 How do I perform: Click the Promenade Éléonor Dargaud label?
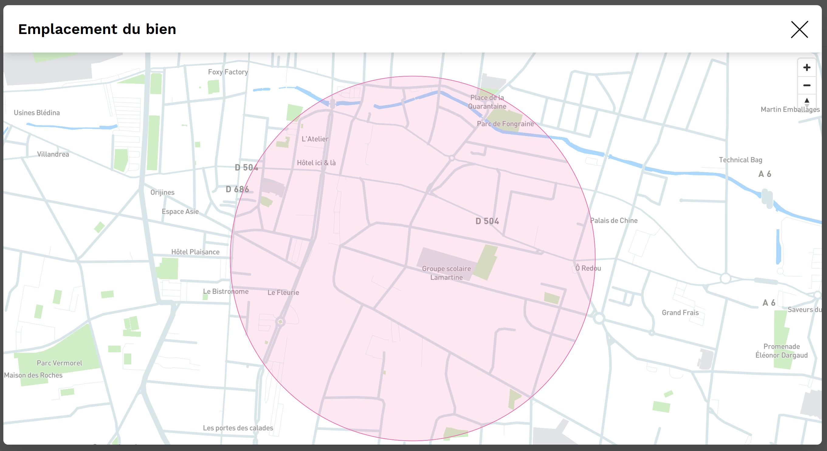(781, 350)
